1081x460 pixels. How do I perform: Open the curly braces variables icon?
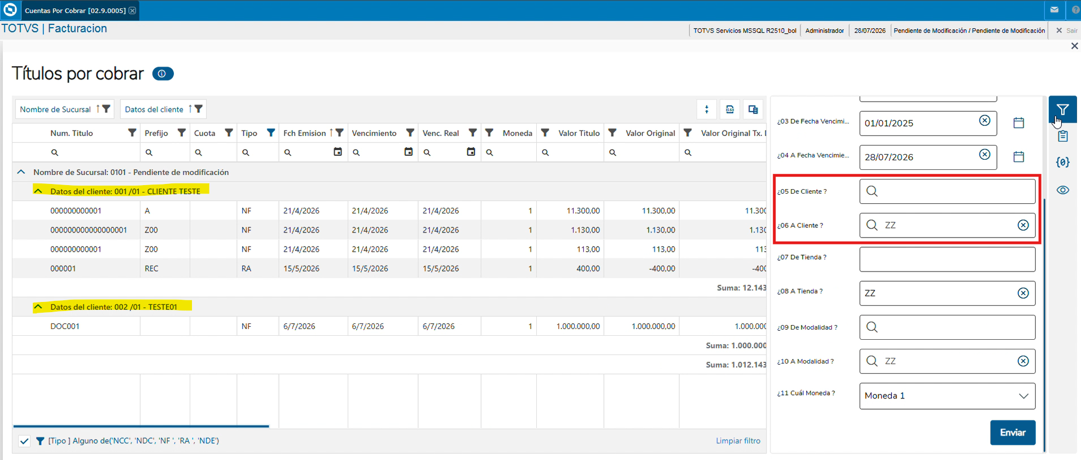point(1062,163)
